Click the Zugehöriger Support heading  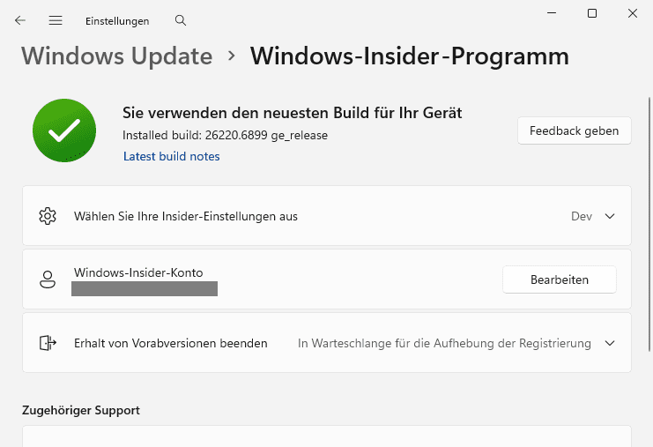click(81, 410)
